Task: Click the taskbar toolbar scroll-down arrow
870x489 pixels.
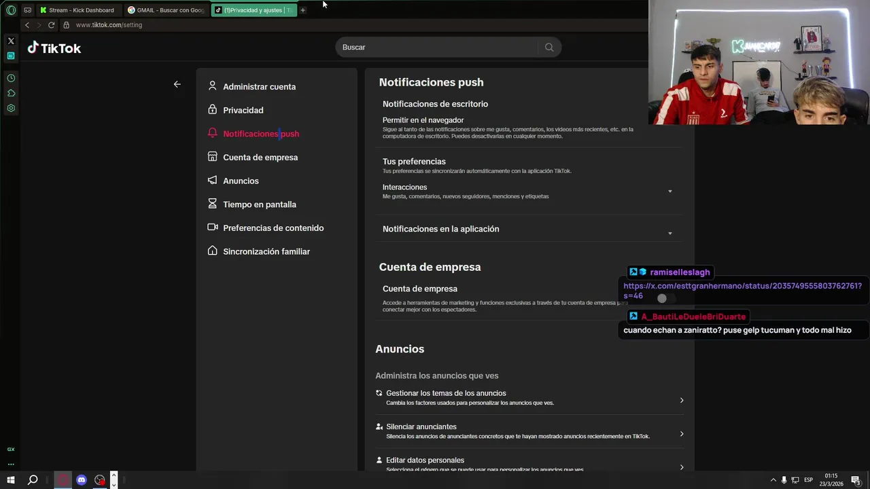Action: (114, 484)
